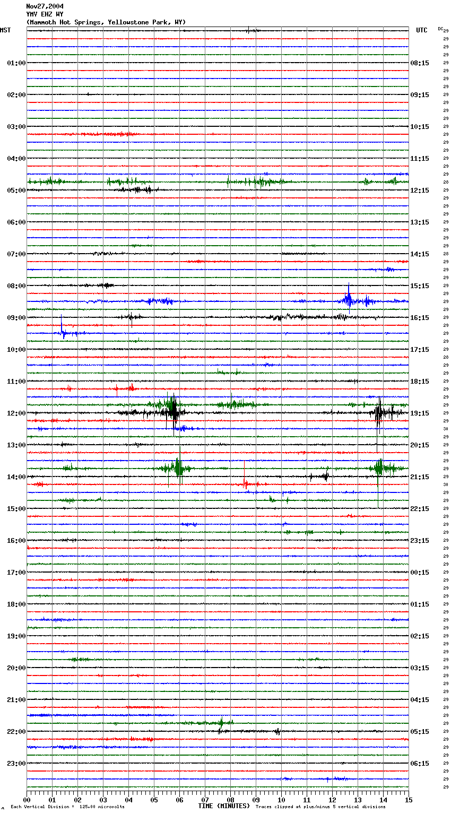Click the 18:15 UTC time label

point(420,382)
